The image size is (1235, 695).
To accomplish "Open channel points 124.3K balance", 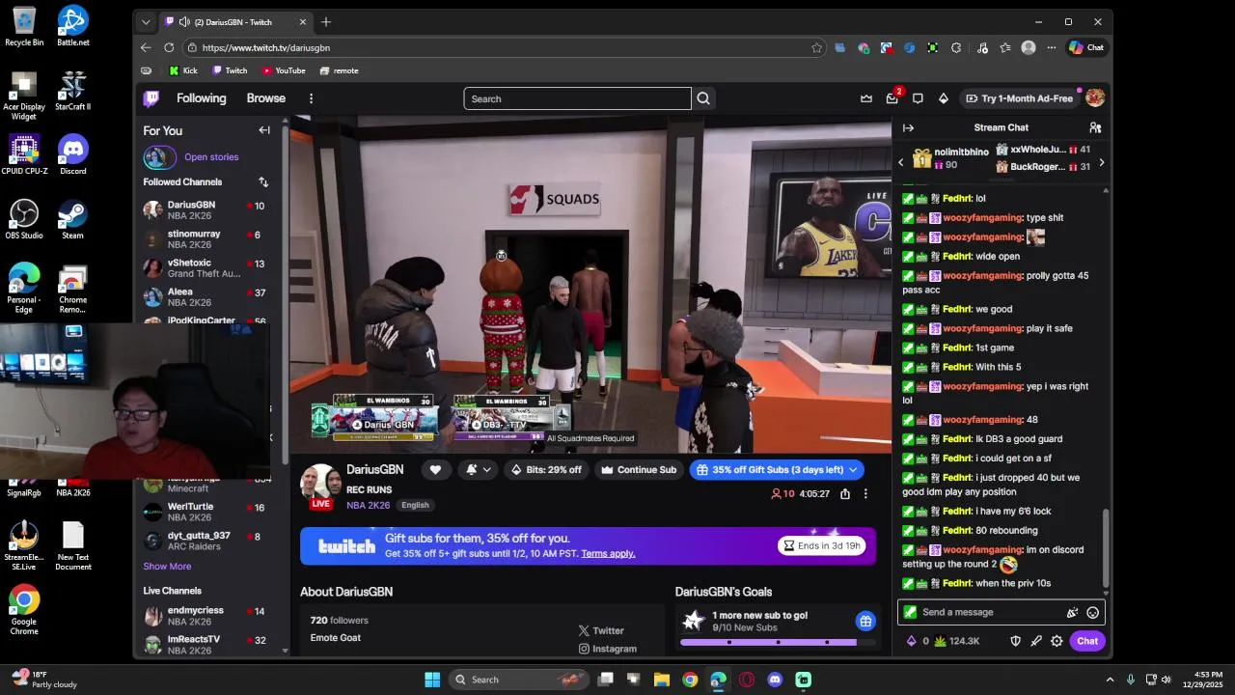I will 957,641.
